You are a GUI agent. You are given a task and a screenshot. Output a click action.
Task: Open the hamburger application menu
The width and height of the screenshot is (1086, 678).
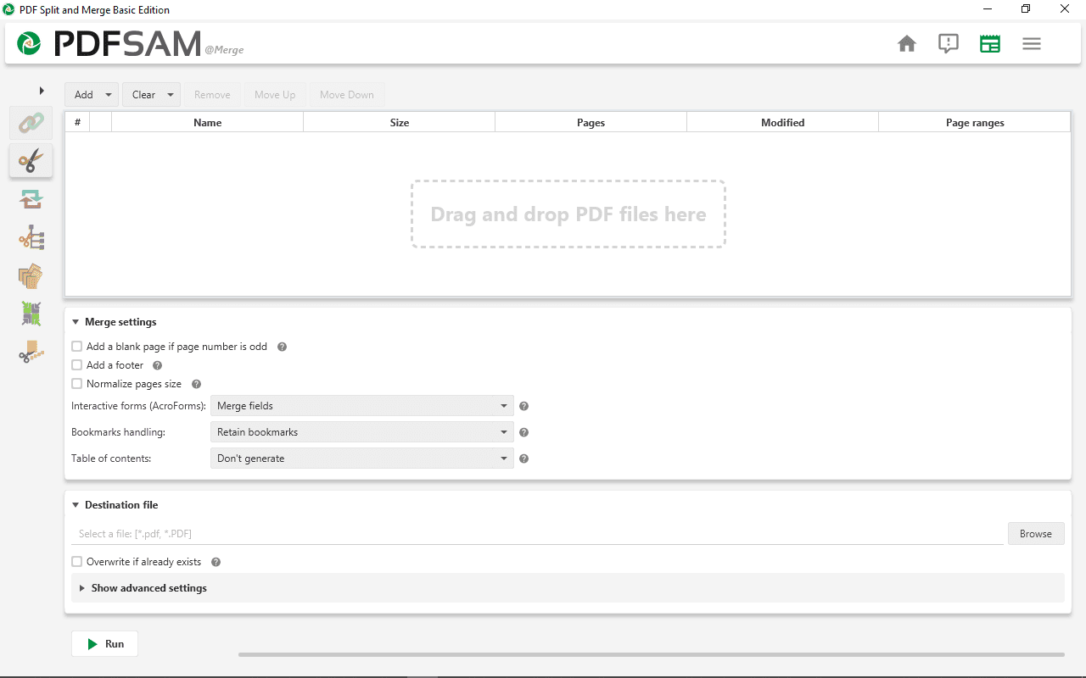1032,43
